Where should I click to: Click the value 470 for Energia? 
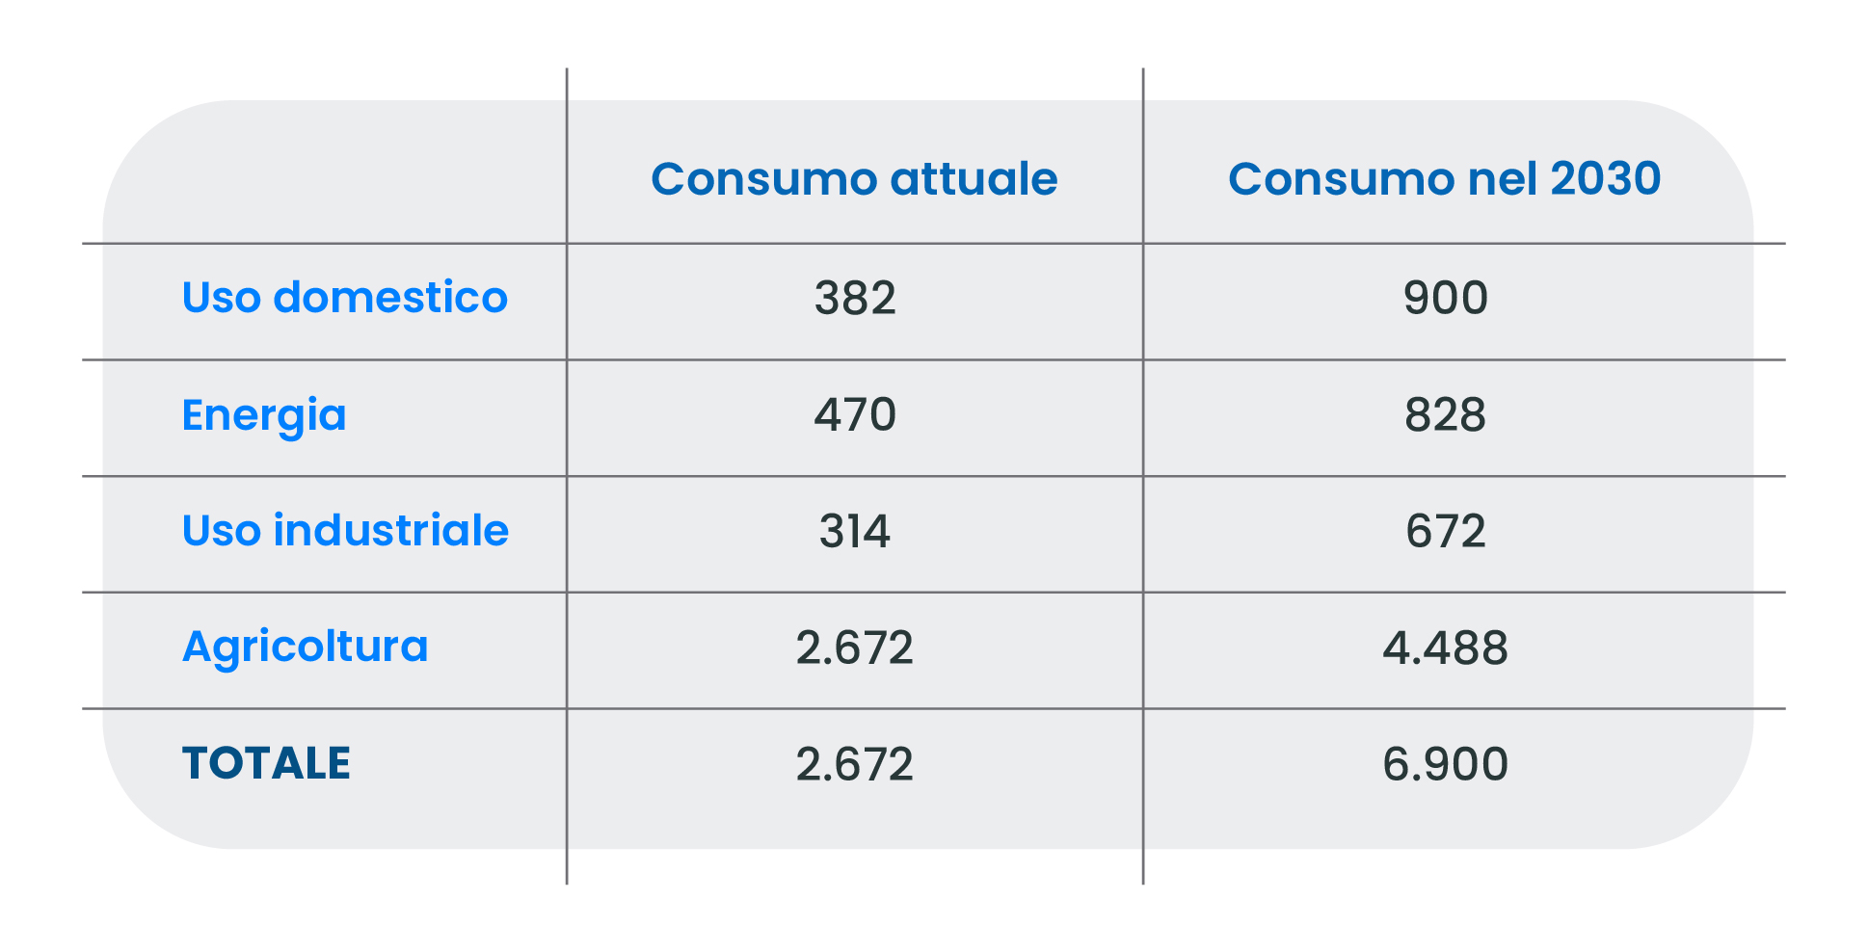[x=855, y=415]
